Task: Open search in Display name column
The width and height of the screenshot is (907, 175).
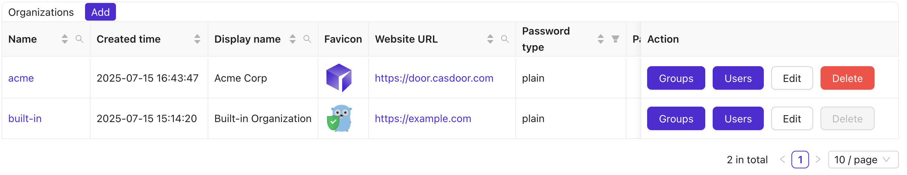Action: click(x=307, y=39)
